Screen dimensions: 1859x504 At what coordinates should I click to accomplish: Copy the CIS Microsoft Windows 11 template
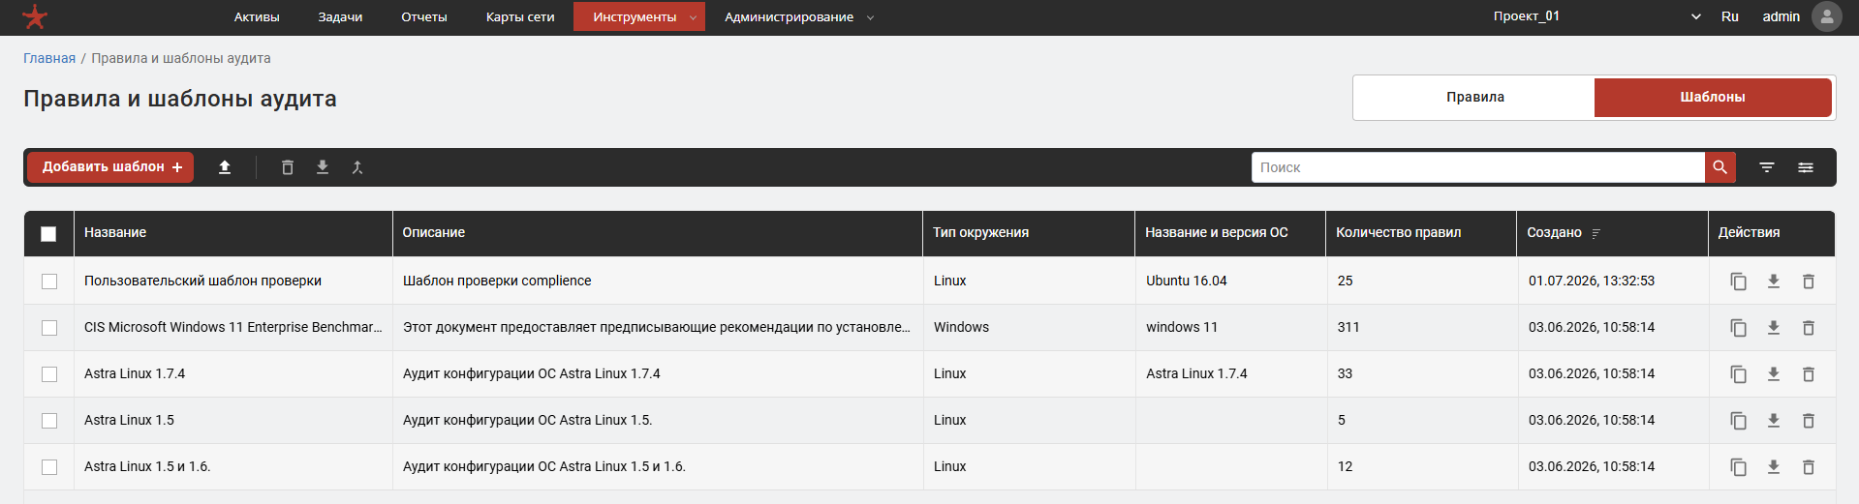[1739, 328]
